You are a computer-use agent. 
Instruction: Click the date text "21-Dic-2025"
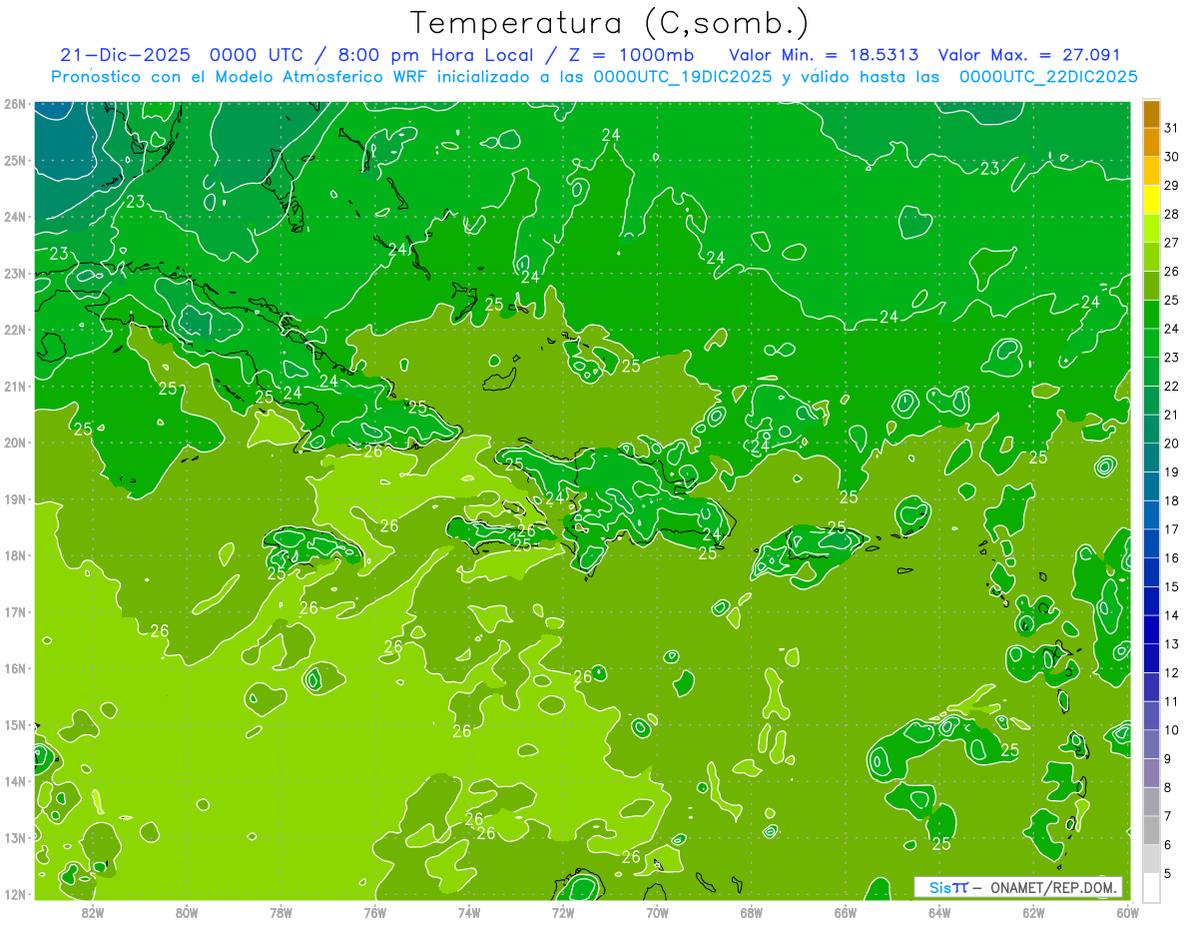click(x=125, y=55)
